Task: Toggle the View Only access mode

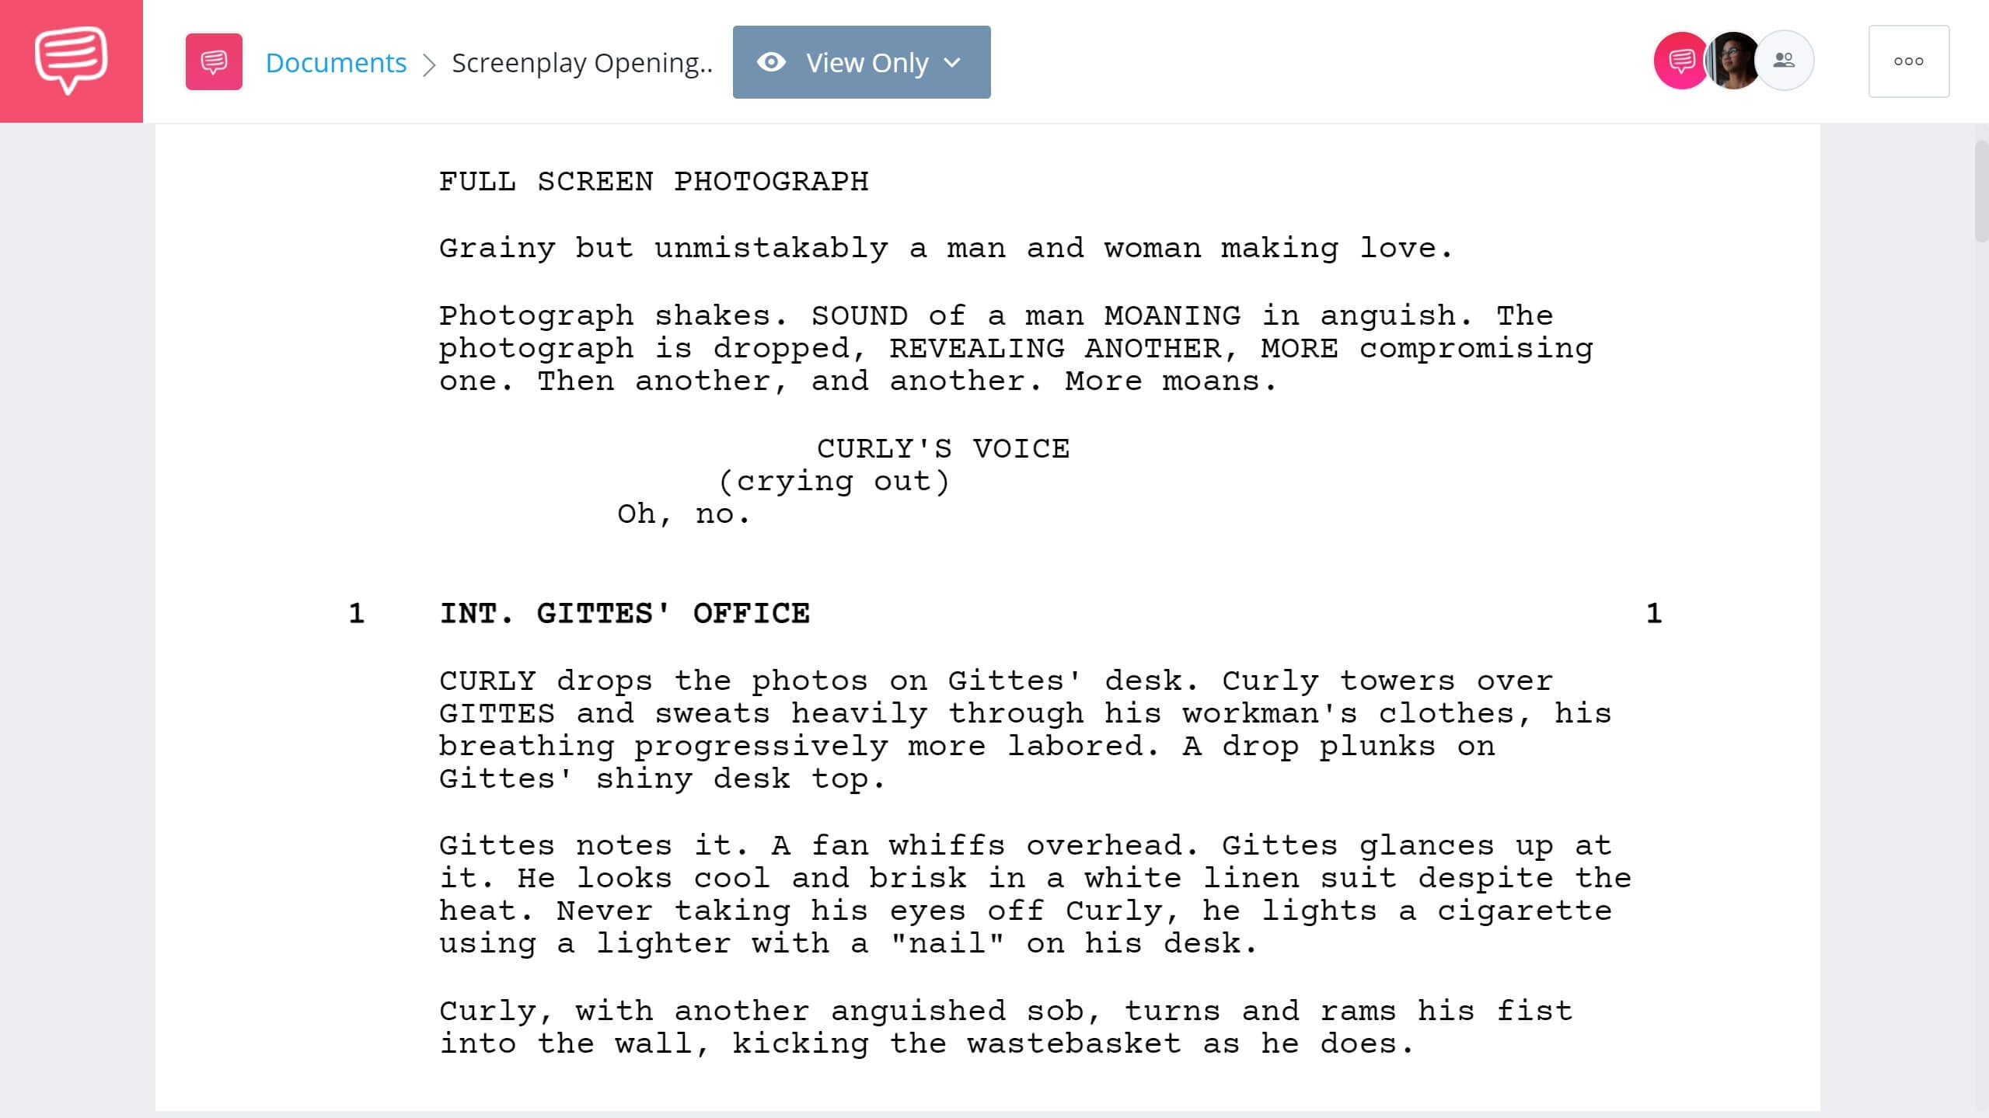Action: click(x=860, y=61)
